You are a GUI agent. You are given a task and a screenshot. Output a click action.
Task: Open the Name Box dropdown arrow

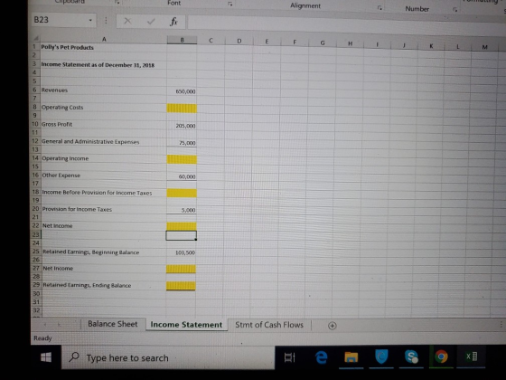[90, 20]
